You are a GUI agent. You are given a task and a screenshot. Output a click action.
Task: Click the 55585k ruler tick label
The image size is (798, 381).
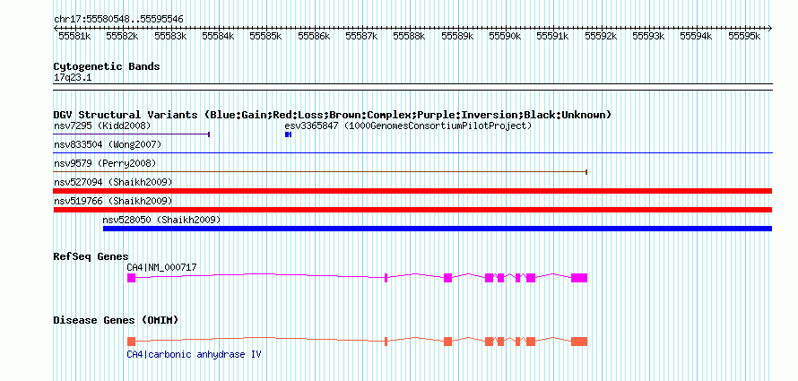point(266,36)
